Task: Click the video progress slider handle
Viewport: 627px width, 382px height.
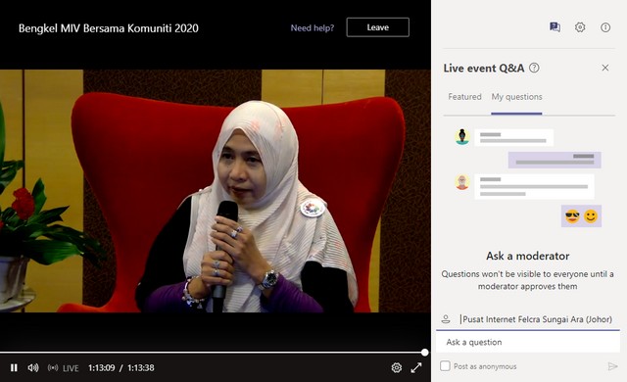Action: tap(424, 352)
